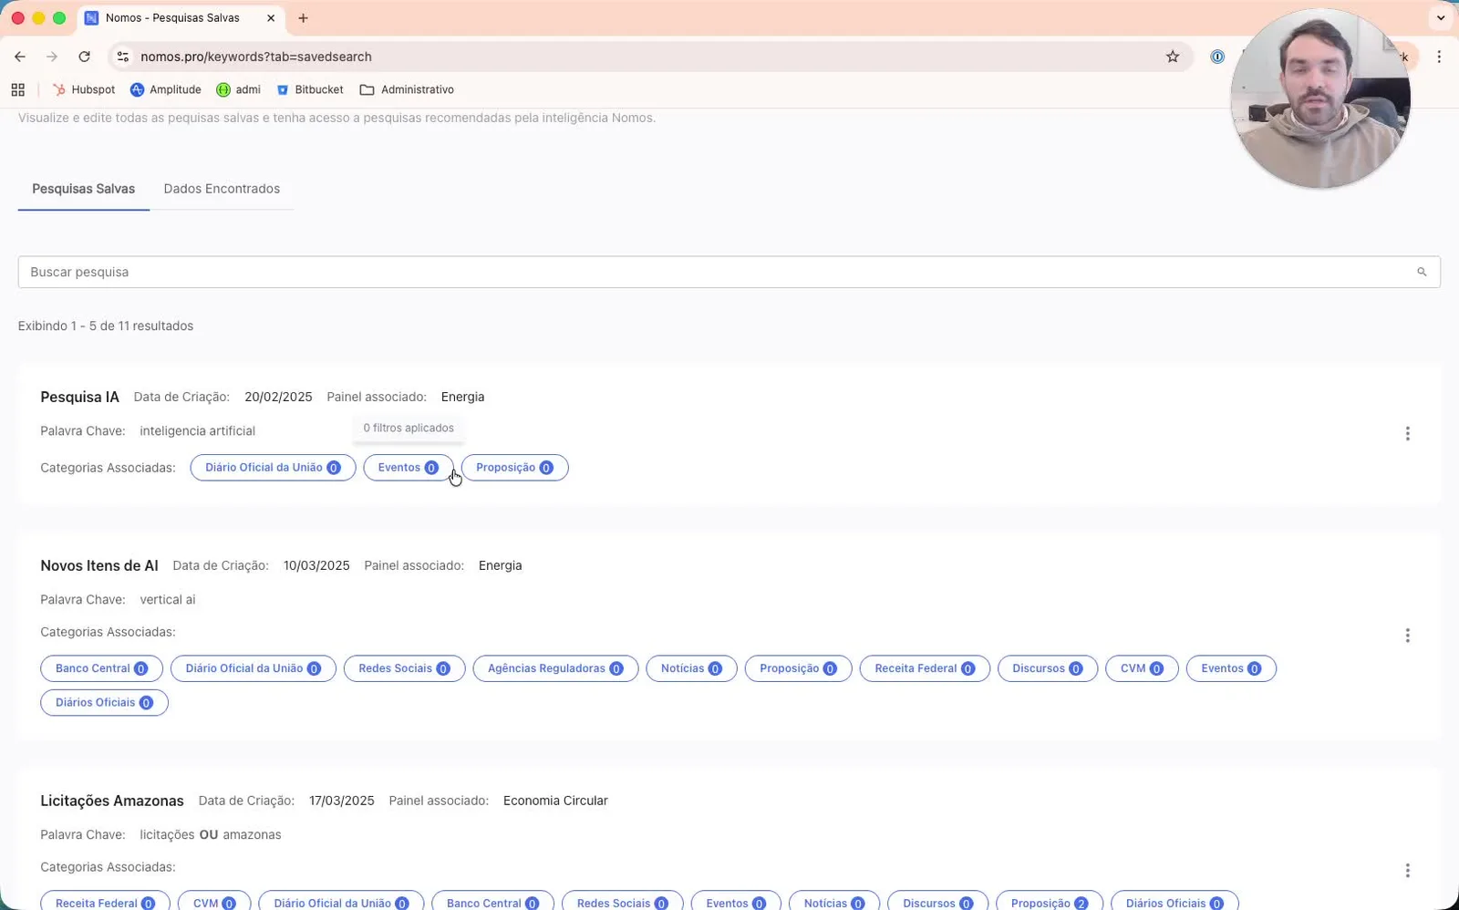This screenshot has width=1459, height=910.
Task: Click Novos Itens de AI's Banco Central tag
Action: (x=101, y=668)
